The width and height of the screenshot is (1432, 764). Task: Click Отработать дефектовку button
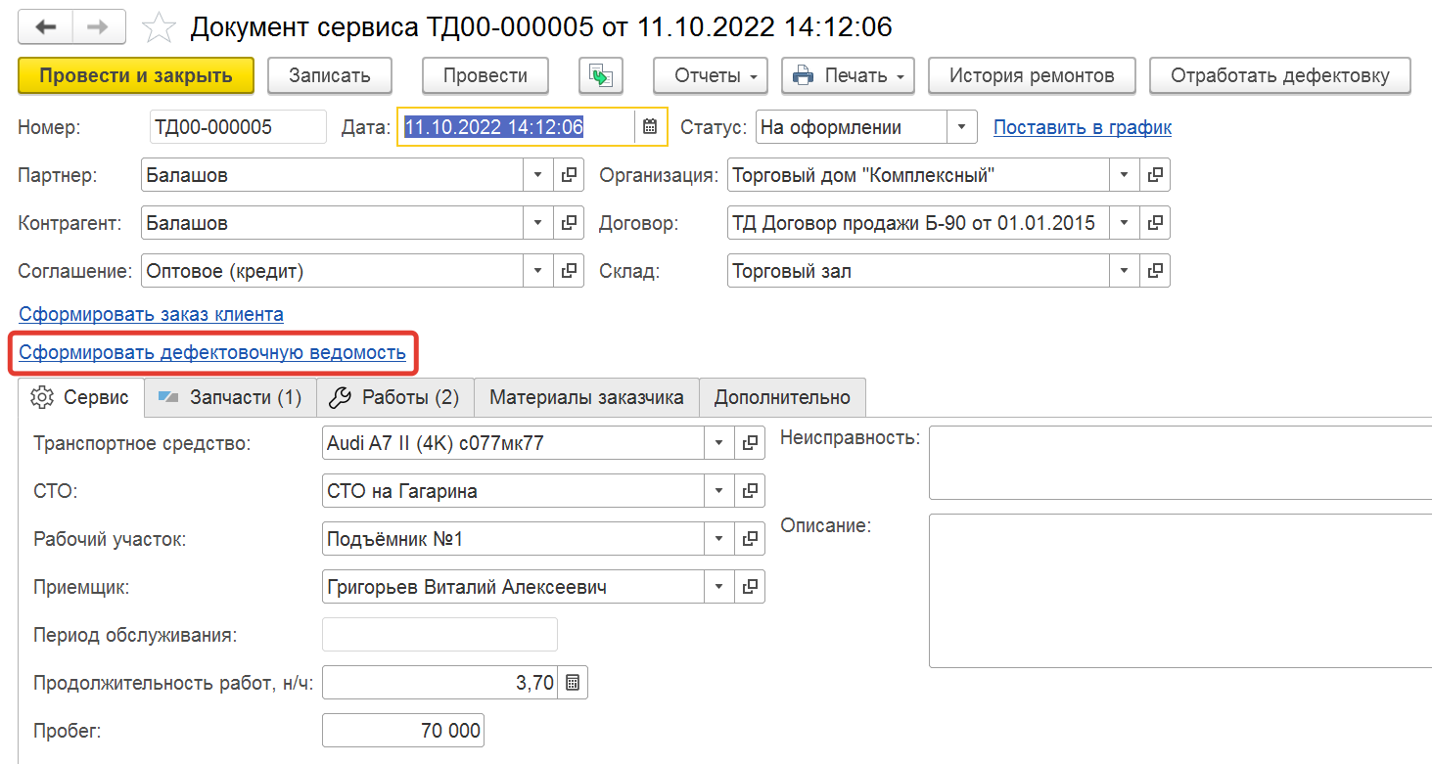point(1280,75)
